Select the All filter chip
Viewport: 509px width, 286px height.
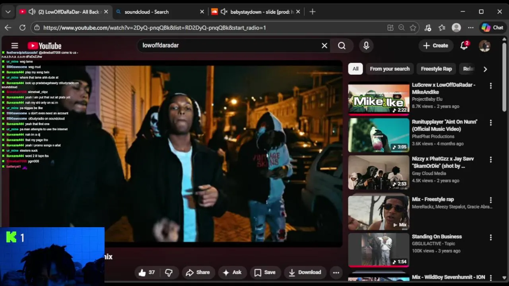(x=356, y=69)
